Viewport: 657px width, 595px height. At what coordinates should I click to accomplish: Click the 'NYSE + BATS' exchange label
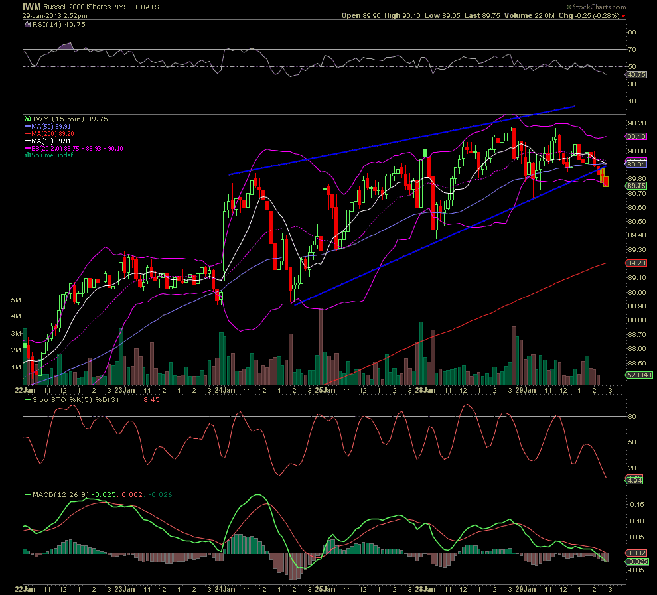tap(137, 7)
